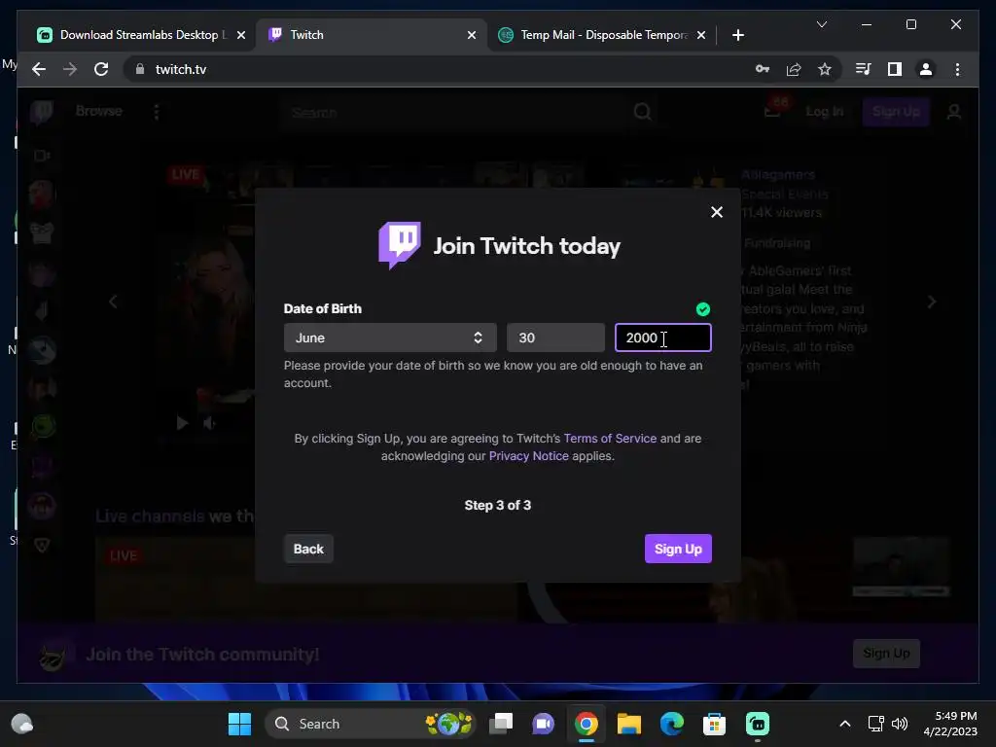Viewport: 996px width, 747px height.
Task: Open the Chrome three-dot menu
Action: tap(957, 69)
